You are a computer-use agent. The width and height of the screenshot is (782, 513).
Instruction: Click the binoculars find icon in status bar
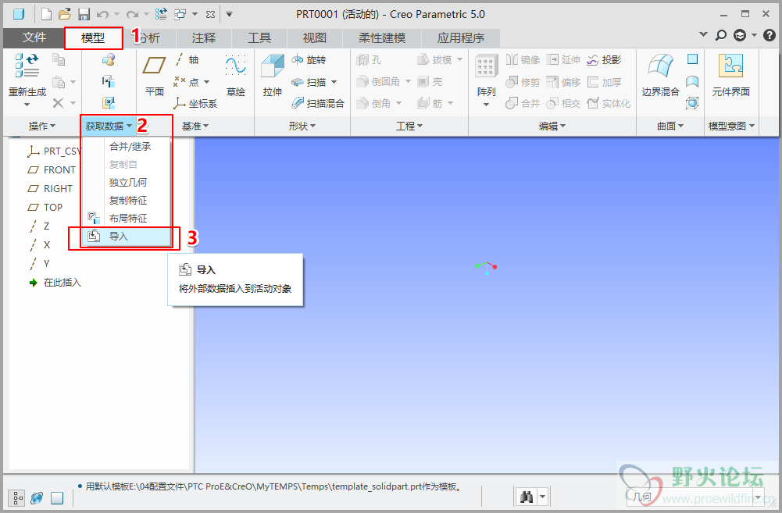tap(527, 497)
